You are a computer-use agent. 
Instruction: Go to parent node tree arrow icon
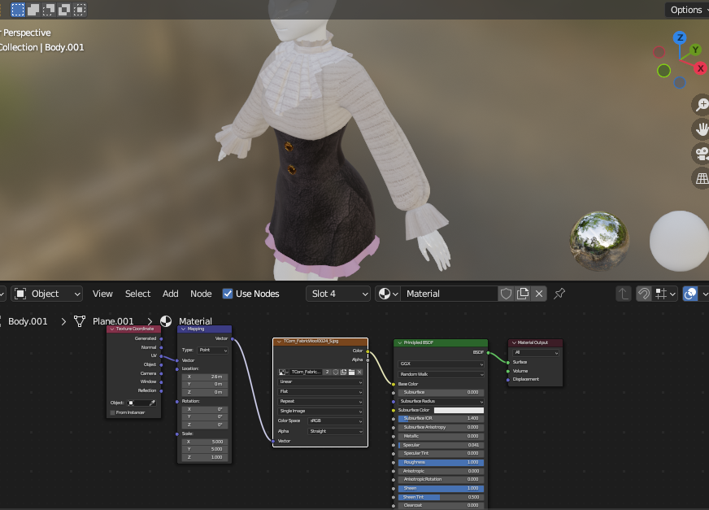click(x=624, y=294)
